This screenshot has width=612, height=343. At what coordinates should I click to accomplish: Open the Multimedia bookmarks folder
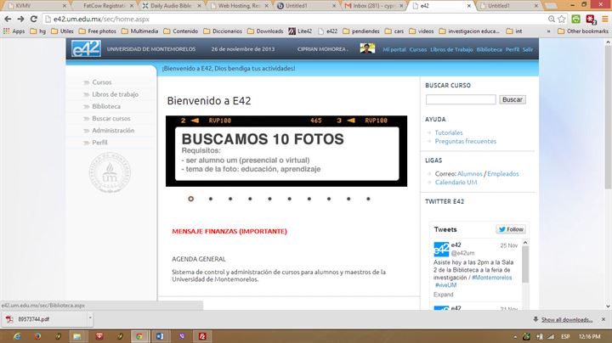coord(139,31)
